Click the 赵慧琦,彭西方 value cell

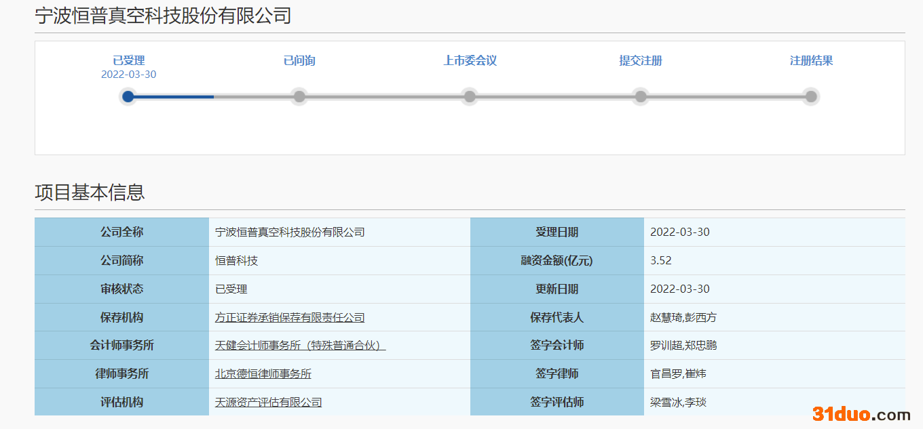coord(774,317)
